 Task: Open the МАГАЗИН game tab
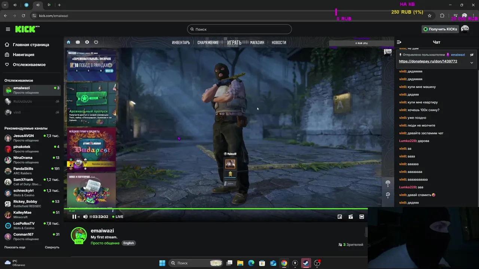point(257,43)
